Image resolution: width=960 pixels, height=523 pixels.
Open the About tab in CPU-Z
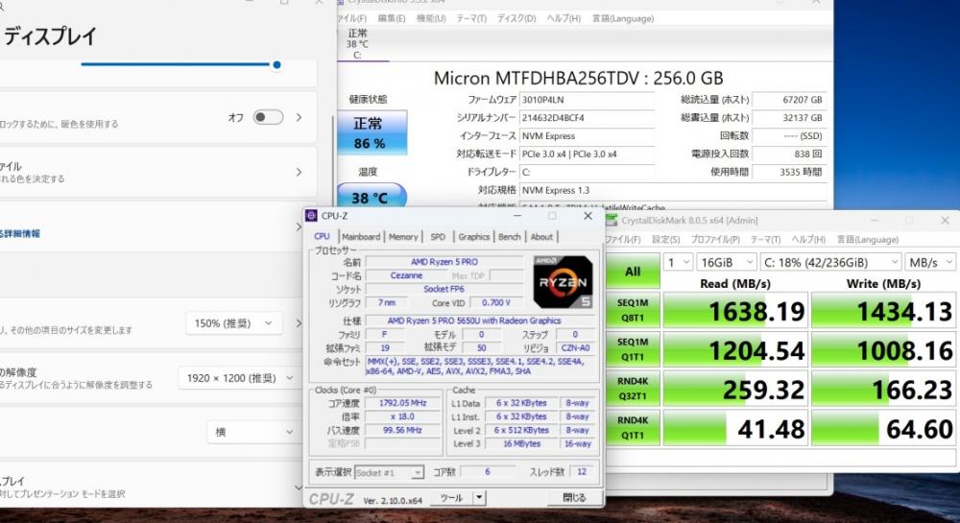pyautogui.click(x=541, y=237)
